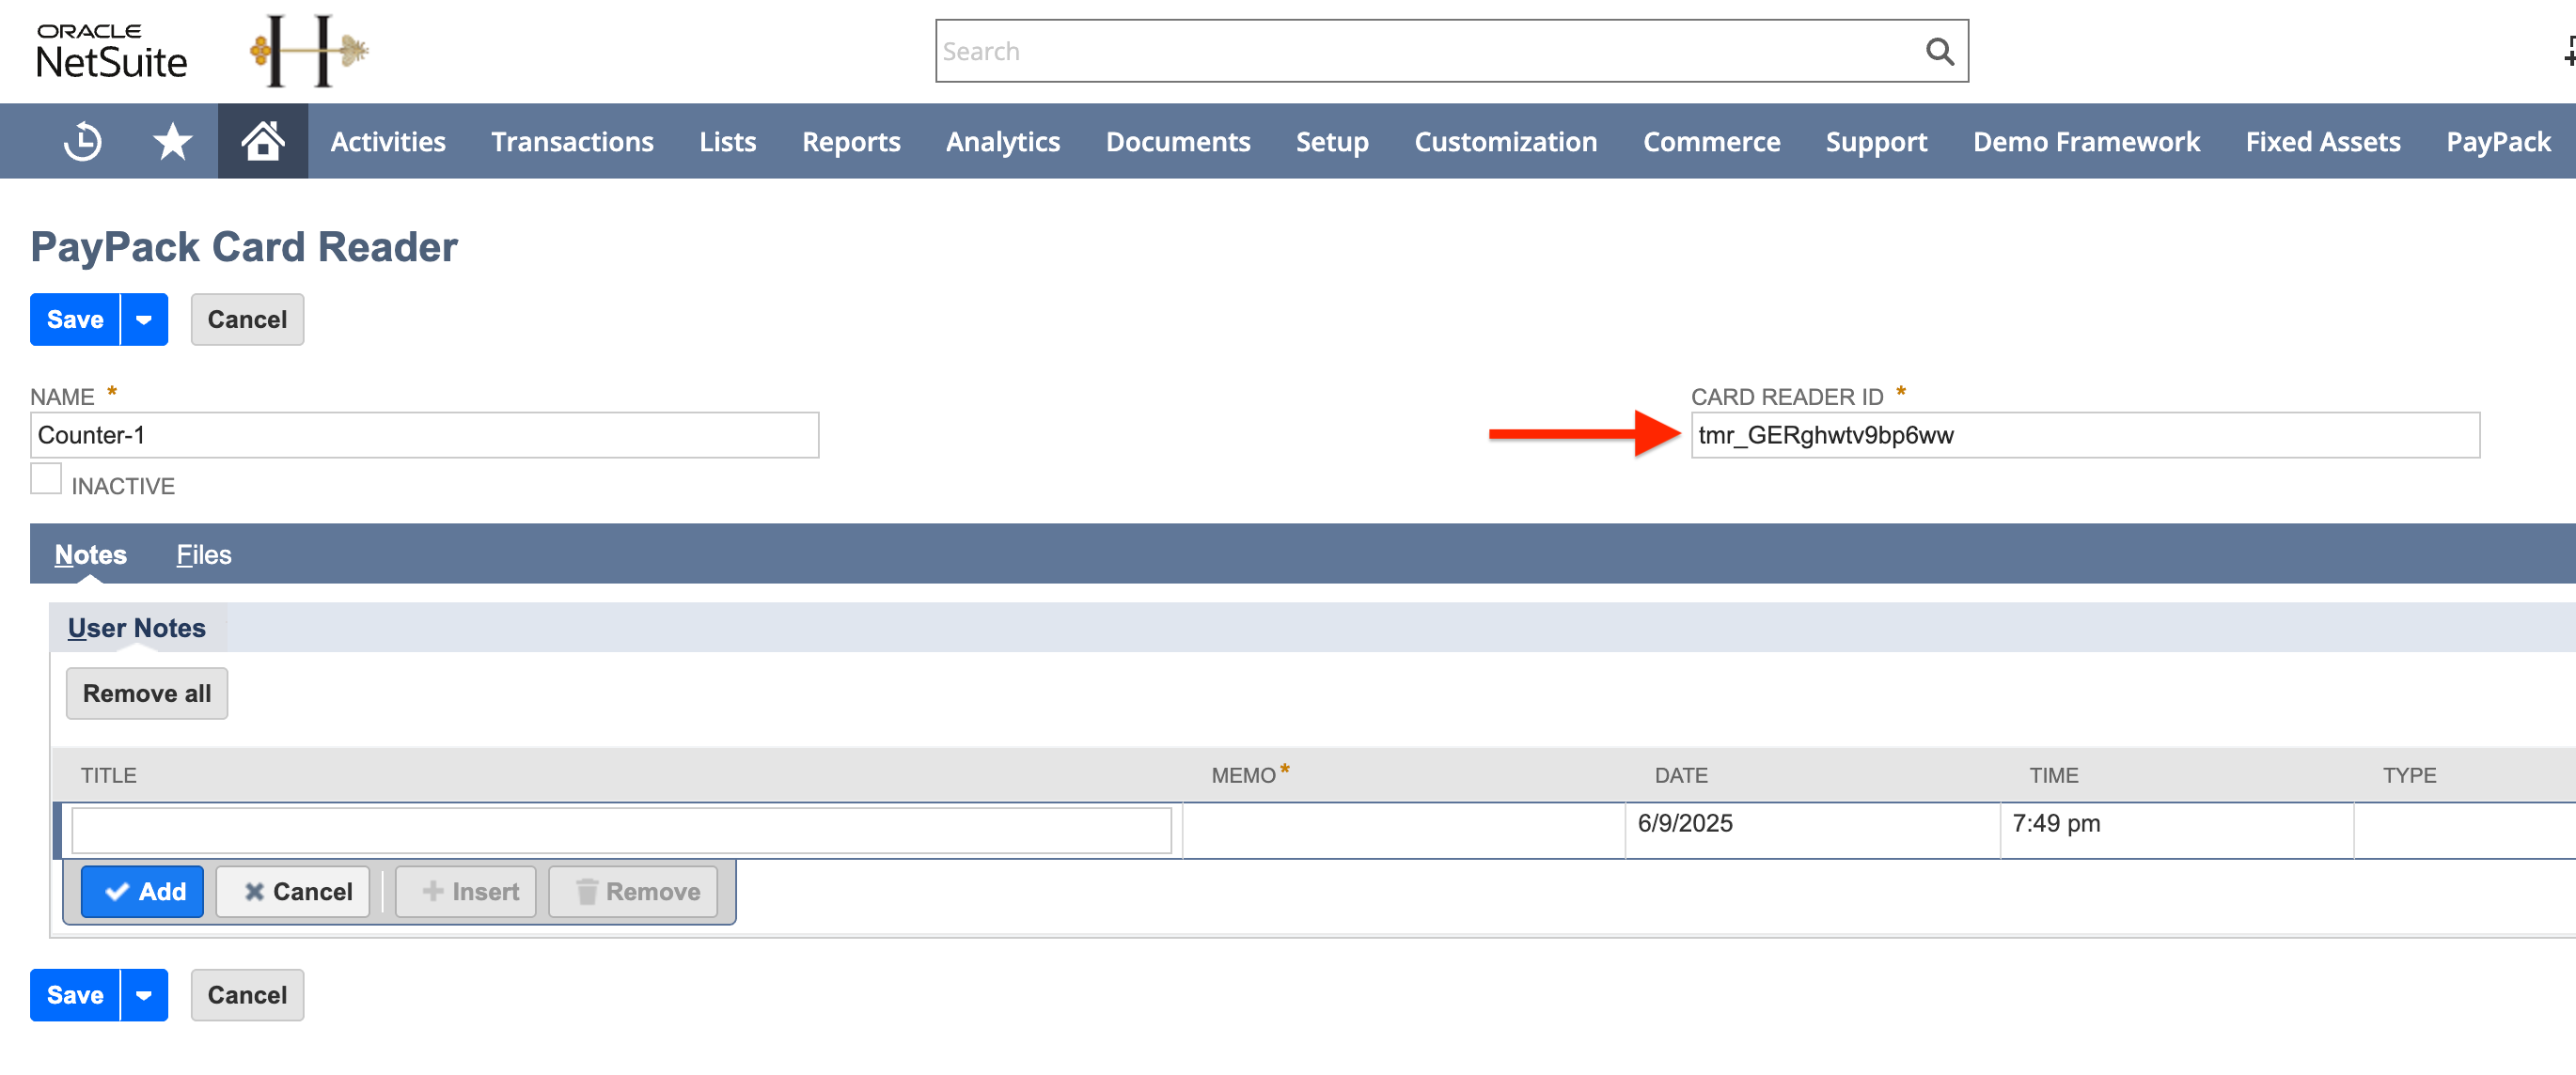The image size is (2576, 1075).
Task: Open the Save button dropdown arrow
Action: [142, 319]
